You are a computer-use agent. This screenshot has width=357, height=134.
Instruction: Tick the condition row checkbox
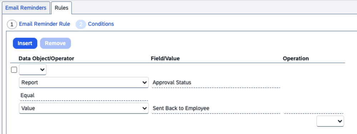click(14, 70)
